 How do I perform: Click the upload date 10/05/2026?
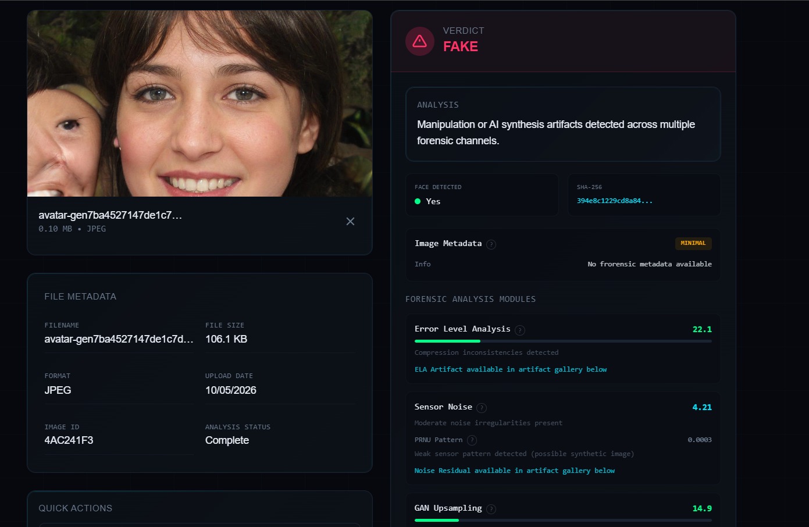tap(231, 390)
